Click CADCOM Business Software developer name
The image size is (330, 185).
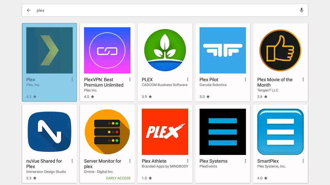click(164, 85)
